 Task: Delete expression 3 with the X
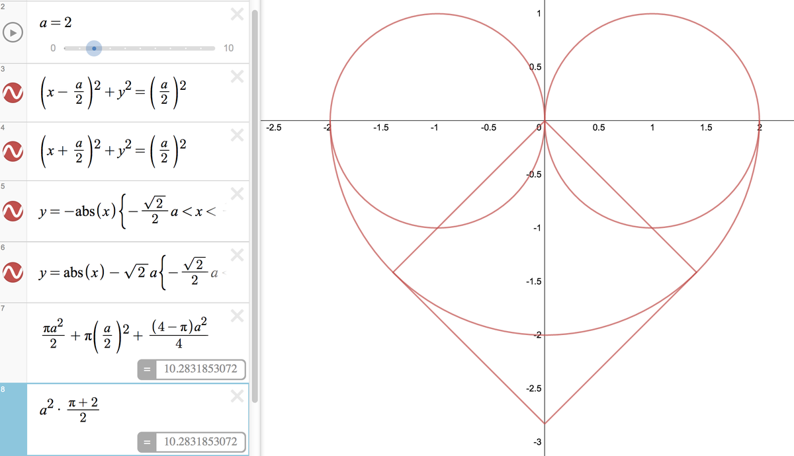[x=237, y=77]
